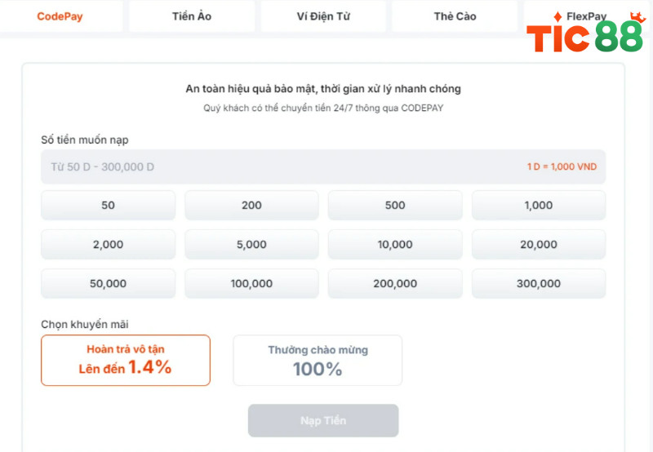This screenshot has height=452, width=653.
Task: Switch to the CodePay tab
Action: pos(60,16)
